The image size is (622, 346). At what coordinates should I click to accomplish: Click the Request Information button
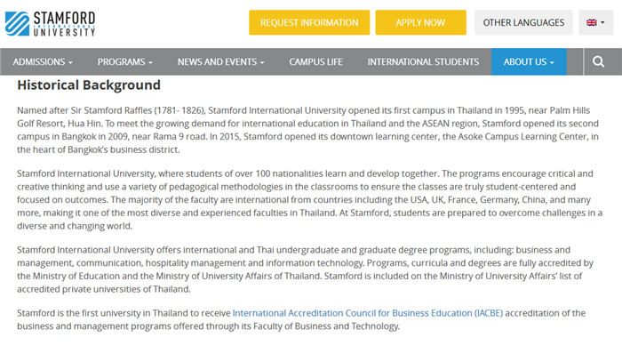[x=309, y=22]
